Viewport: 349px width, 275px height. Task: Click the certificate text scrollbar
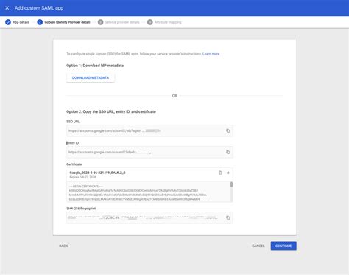pyautogui.click(x=231, y=184)
